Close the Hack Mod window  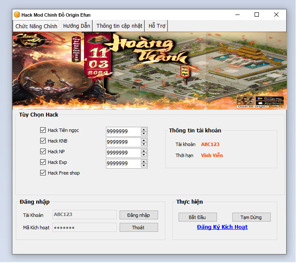pyautogui.click(x=276, y=15)
